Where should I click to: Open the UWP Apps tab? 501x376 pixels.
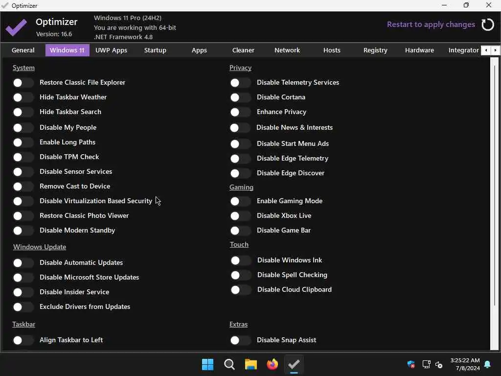coord(111,50)
